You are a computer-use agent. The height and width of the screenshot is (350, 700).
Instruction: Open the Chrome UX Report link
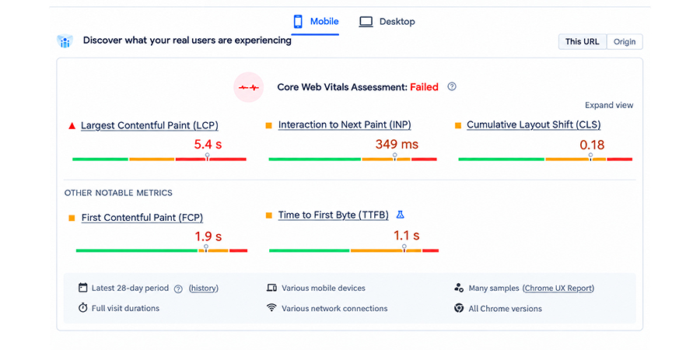[559, 289]
